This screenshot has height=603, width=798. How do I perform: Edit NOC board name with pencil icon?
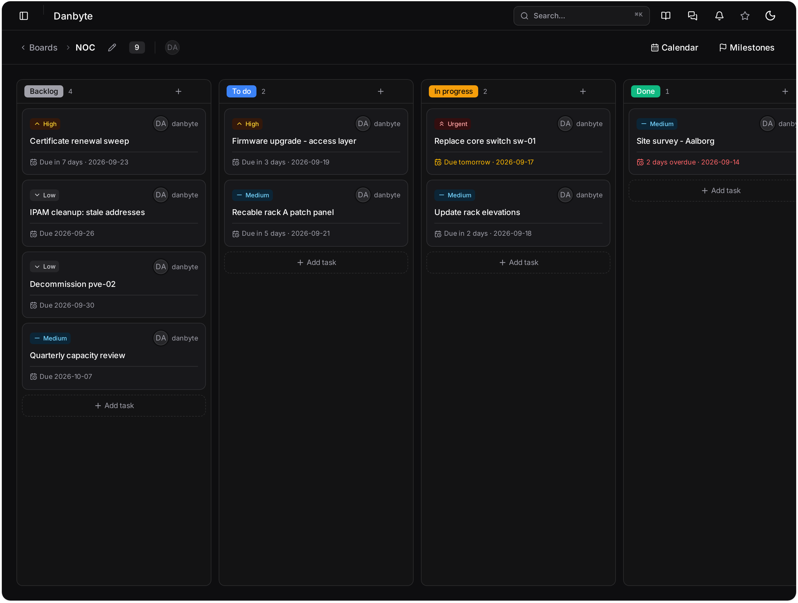point(112,48)
